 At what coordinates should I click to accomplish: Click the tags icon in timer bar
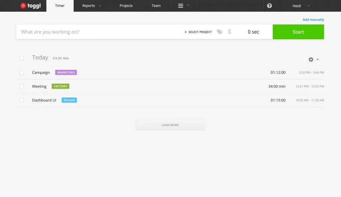pos(220,32)
